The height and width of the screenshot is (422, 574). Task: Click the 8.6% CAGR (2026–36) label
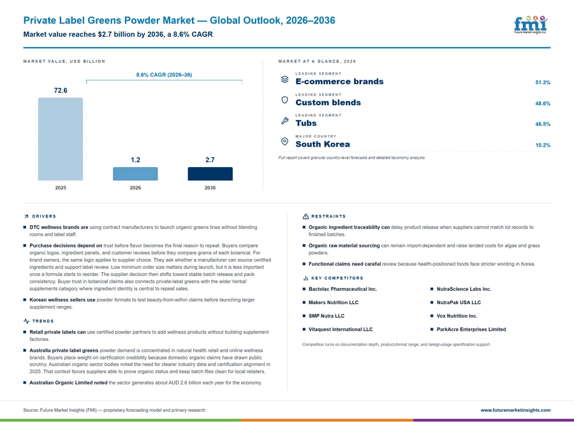164,75
